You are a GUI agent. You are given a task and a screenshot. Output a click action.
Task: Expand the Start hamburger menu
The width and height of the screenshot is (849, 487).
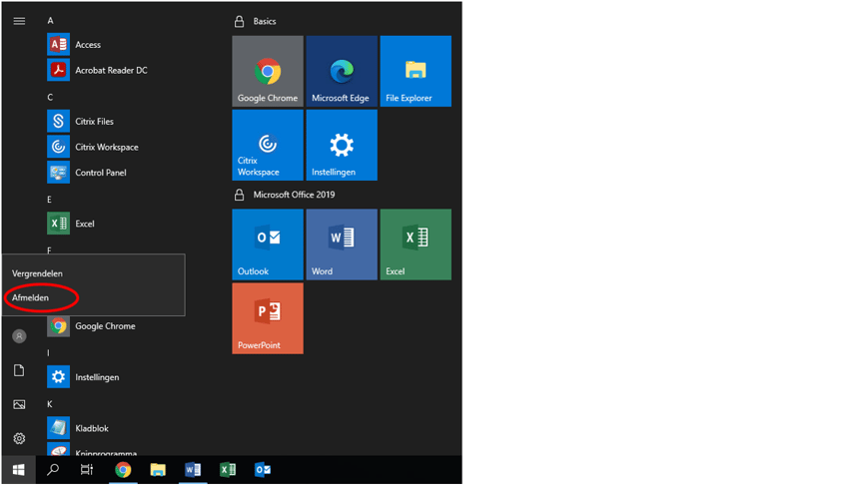click(19, 21)
